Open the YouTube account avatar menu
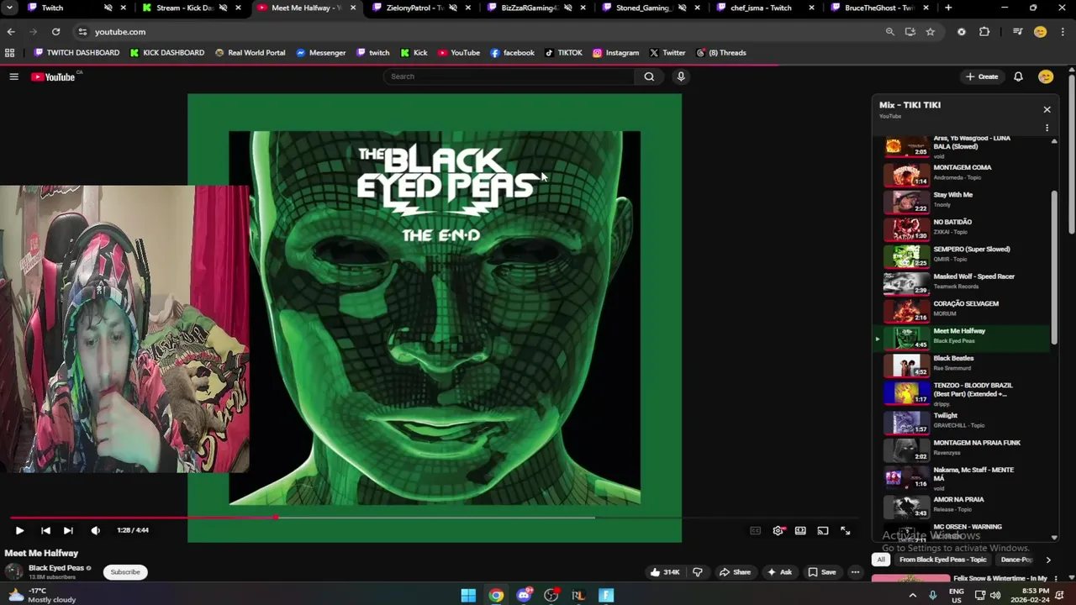The height and width of the screenshot is (605, 1076). tap(1046, 76)
